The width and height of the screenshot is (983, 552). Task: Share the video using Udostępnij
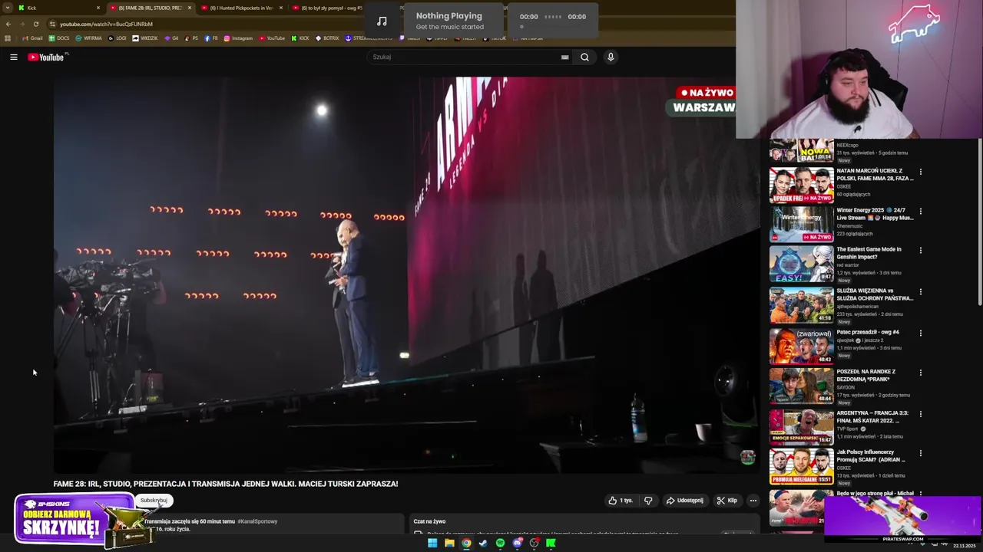(x=684, y=501)
